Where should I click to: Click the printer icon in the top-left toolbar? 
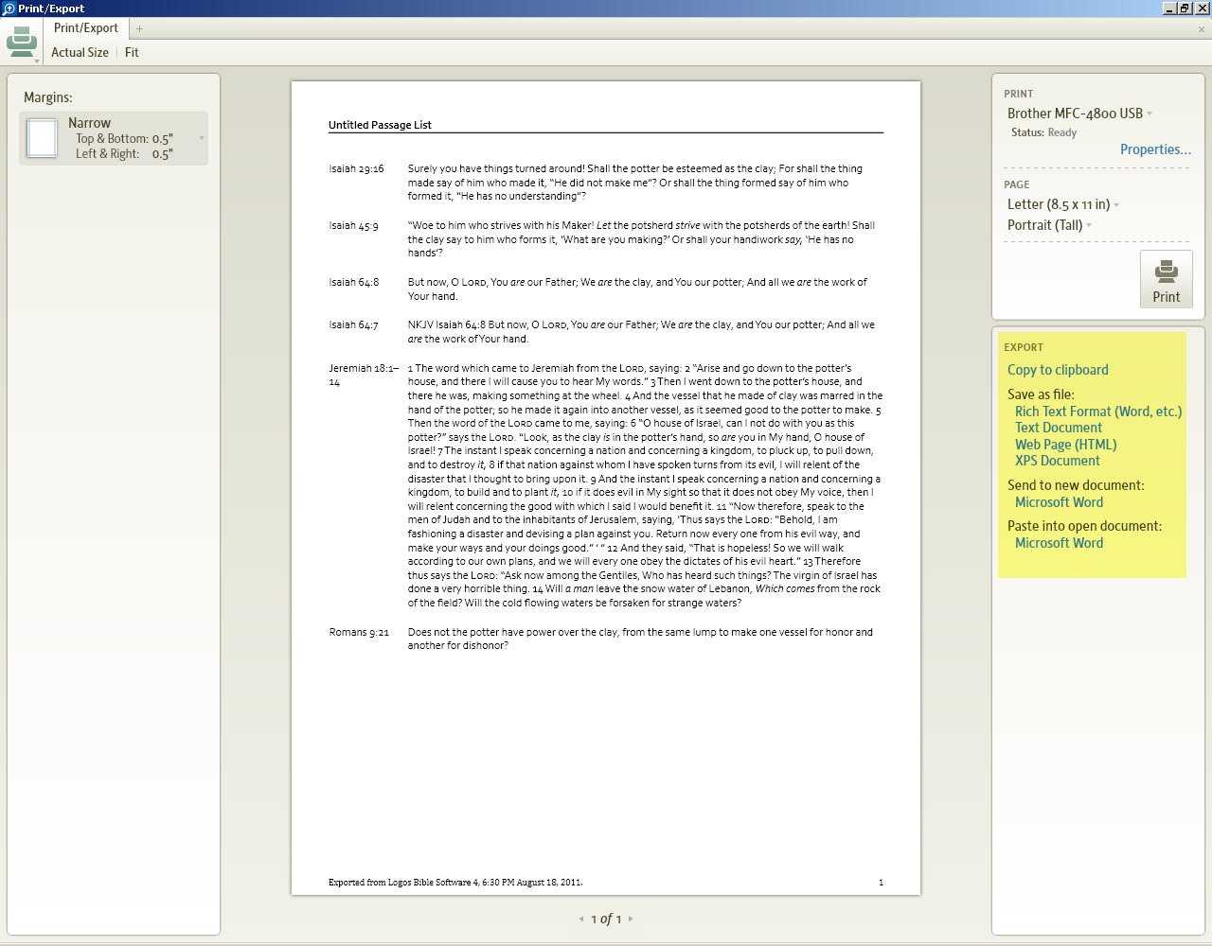21,42
